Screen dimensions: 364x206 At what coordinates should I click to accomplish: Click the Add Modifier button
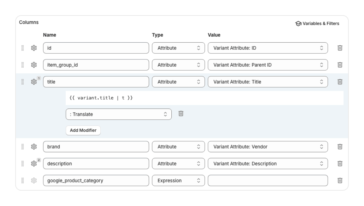click(83, 130)
